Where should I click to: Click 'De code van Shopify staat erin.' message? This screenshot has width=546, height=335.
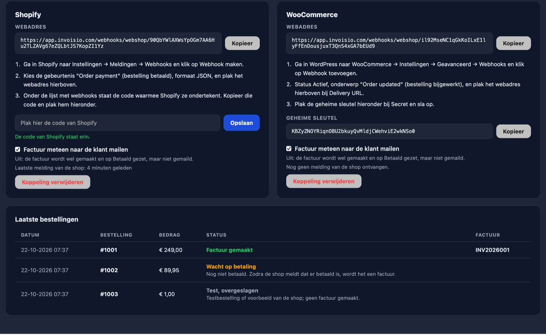click(x=53, y=137)
